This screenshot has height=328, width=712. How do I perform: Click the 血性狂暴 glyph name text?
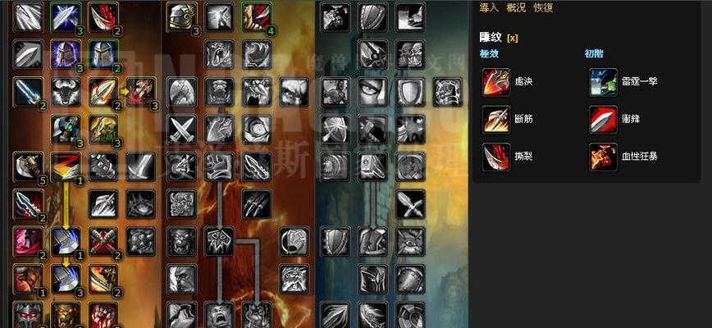[640, 156]
